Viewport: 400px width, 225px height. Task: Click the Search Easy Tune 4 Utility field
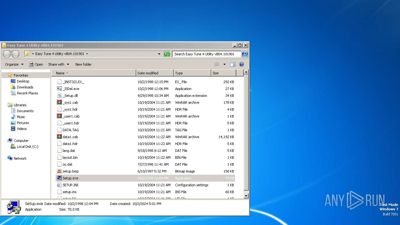point(207,54)
